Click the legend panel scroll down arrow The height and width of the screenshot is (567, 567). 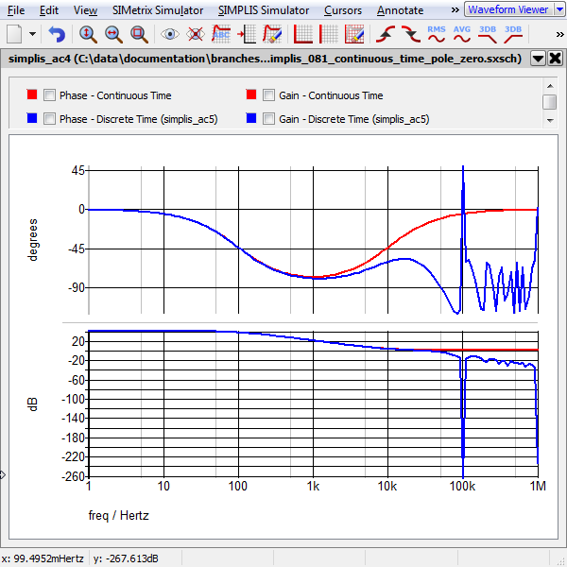click(x=549, y=120)
